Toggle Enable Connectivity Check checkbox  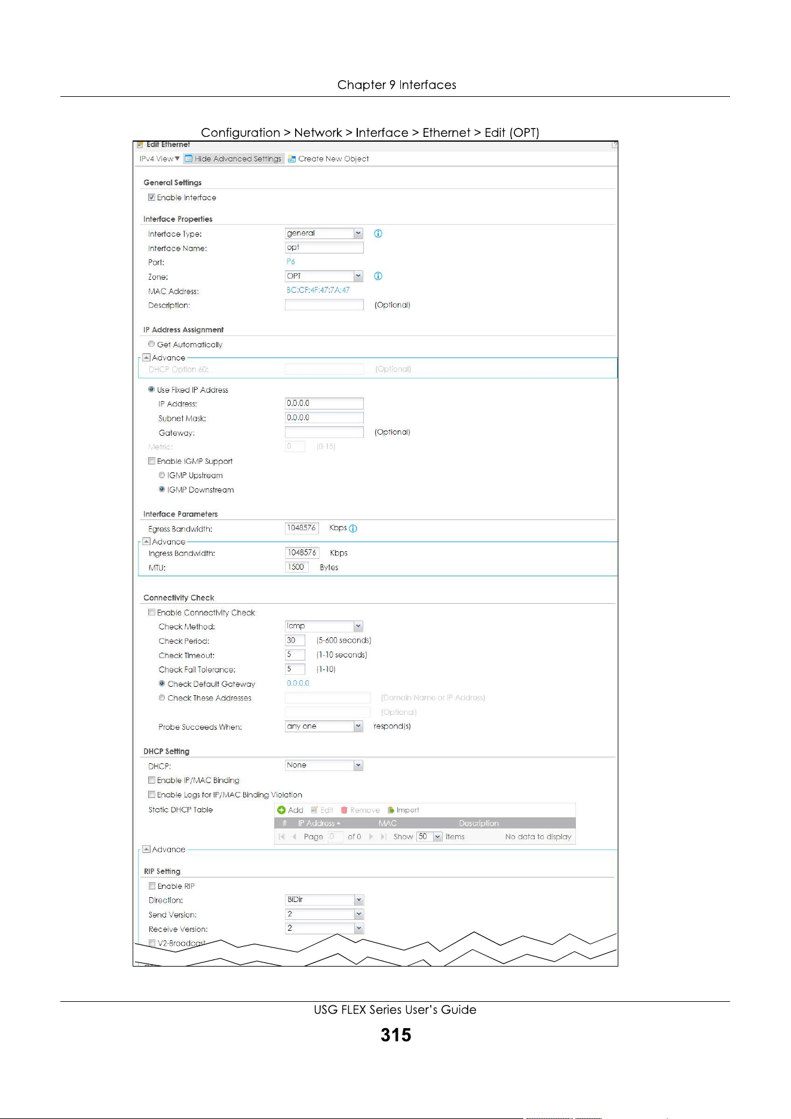point(152,613)
